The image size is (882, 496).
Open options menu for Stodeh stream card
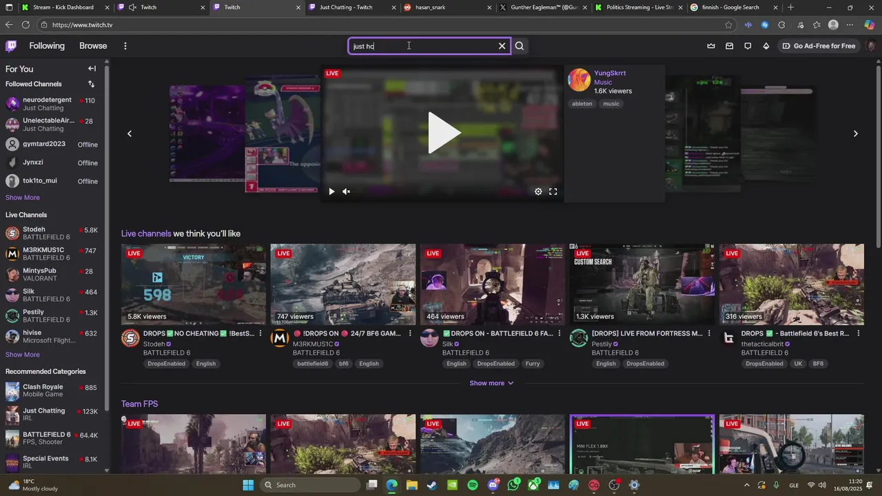tap(260, 333)
